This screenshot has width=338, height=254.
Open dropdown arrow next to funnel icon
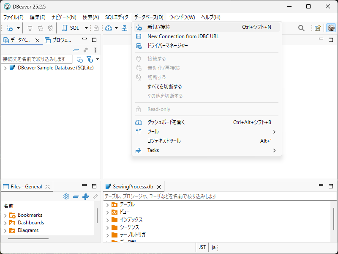click(98, 59)
